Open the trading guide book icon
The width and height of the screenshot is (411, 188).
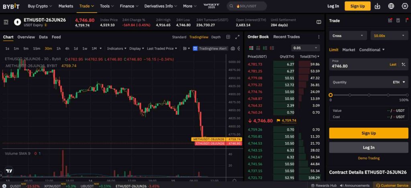[x=319, y=22]
